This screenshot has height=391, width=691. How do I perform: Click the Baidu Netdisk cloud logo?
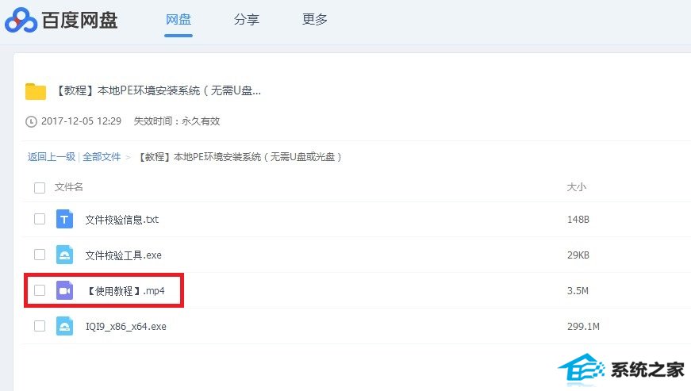point(21,20)
